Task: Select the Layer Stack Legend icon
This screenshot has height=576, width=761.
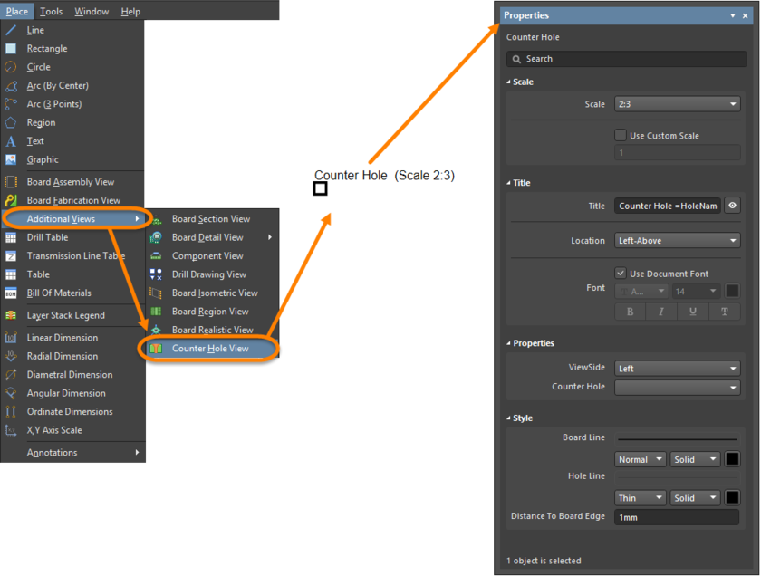Action: coord(11,315)
